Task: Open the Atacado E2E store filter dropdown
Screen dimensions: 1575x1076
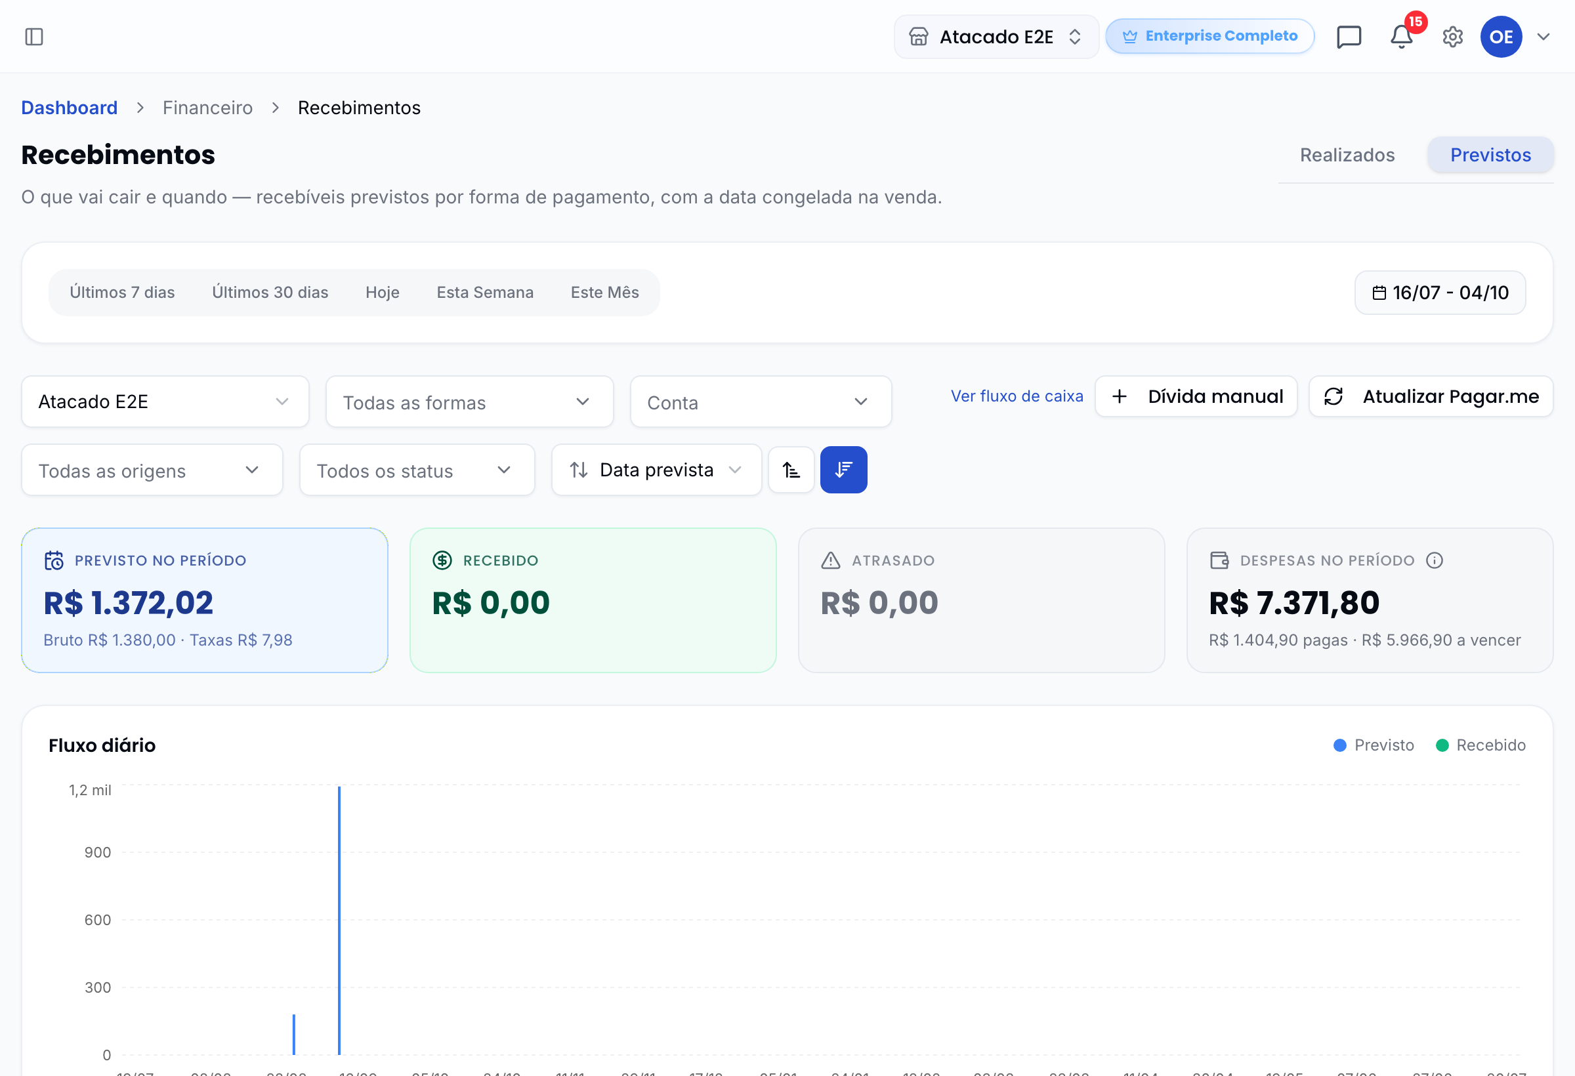Action: (x=165, y=402)
